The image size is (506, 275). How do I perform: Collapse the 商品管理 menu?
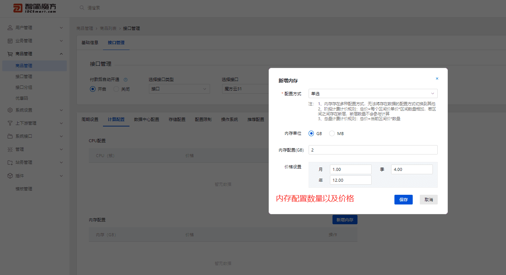(x=61, y=54)
